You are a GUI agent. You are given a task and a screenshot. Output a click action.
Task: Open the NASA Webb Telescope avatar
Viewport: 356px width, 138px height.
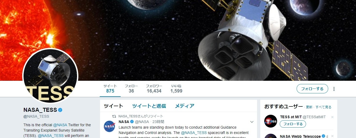pyautogui.click(x=271, y=136)
